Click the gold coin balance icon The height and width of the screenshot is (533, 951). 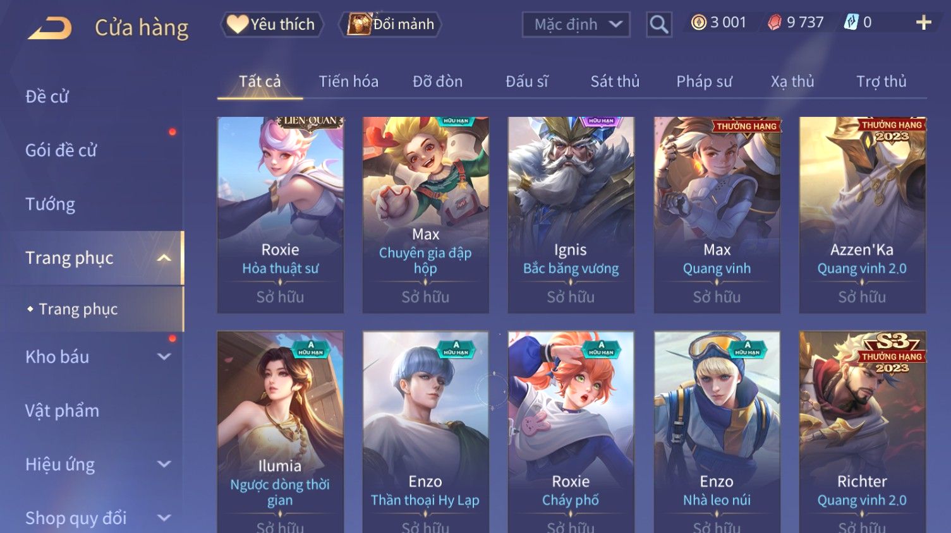coord(698,23)
